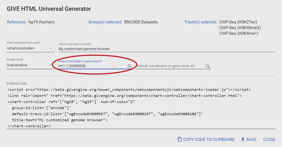Click the group-id-list code line

pos(41,108)
